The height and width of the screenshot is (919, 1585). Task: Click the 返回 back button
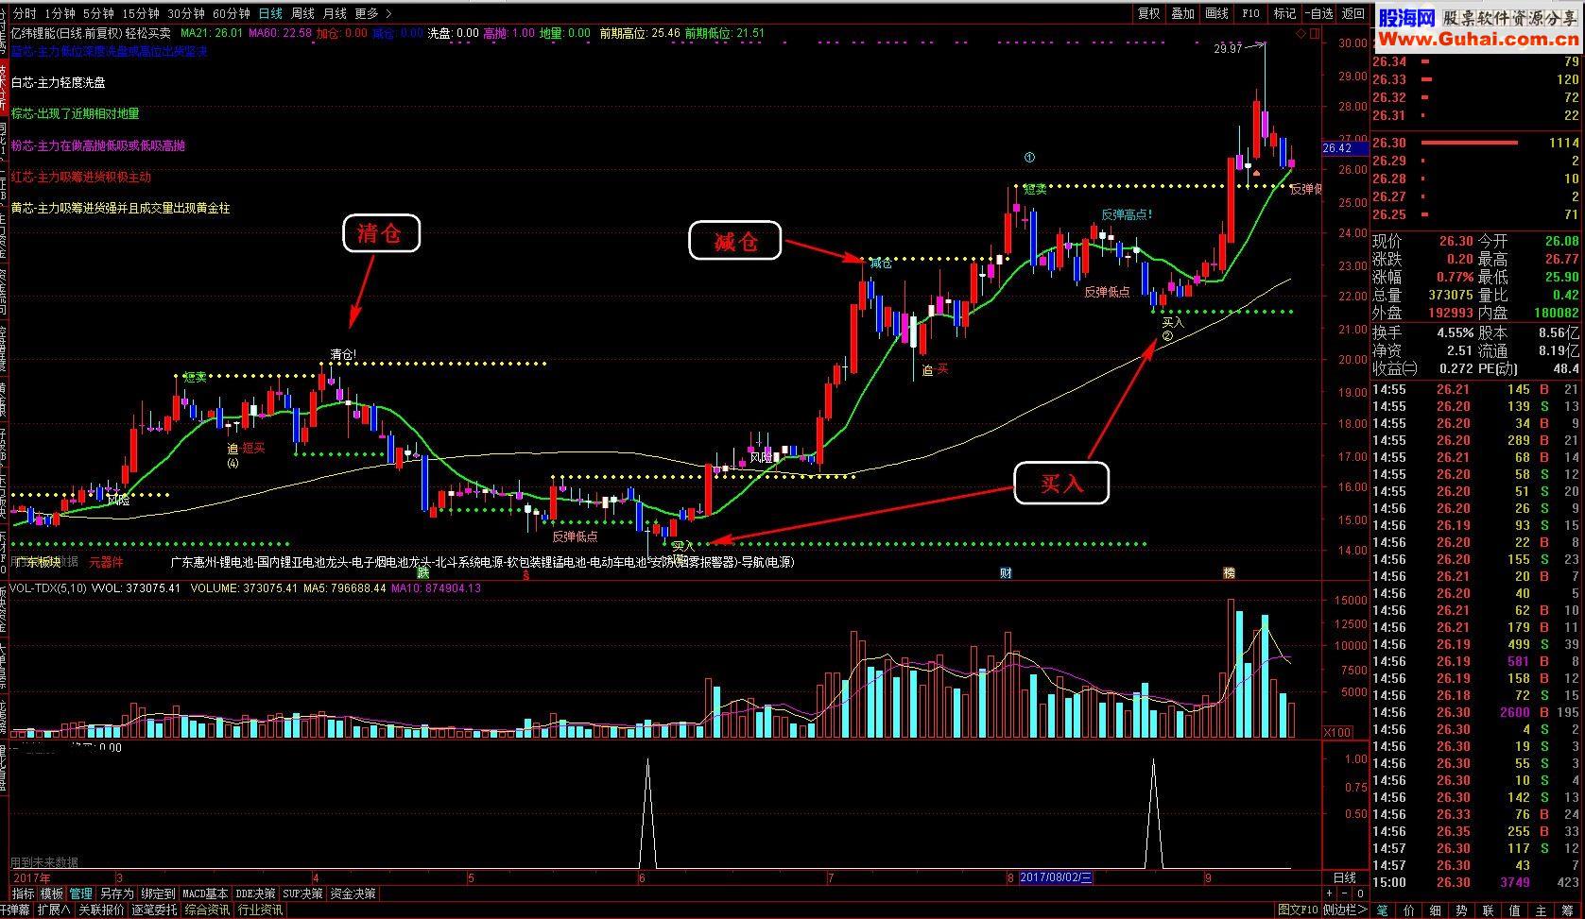1352,13
